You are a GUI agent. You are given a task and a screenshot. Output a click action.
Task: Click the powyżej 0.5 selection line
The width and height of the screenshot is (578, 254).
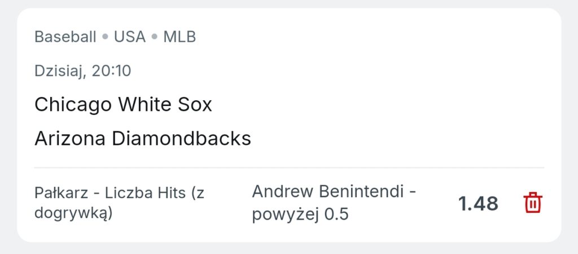[x=300, y=215]
